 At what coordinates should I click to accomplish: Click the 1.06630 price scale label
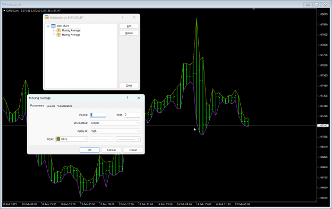tap(323, 188)
